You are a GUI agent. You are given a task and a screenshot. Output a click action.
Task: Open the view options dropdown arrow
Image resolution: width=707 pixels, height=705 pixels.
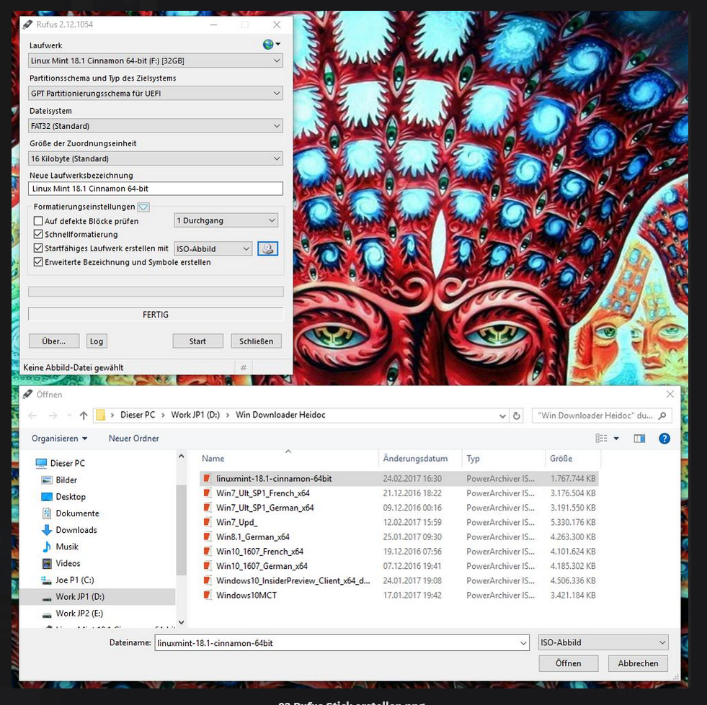pyautogui.click(x=616, y=439)
